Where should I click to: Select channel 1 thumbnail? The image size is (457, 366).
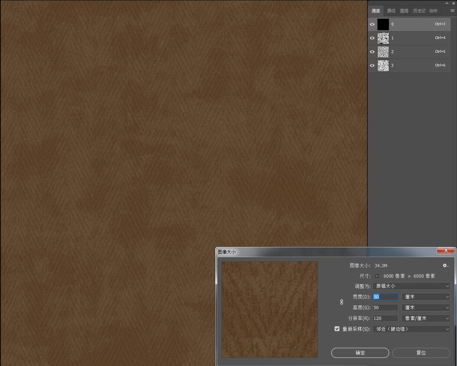(383, 38)
